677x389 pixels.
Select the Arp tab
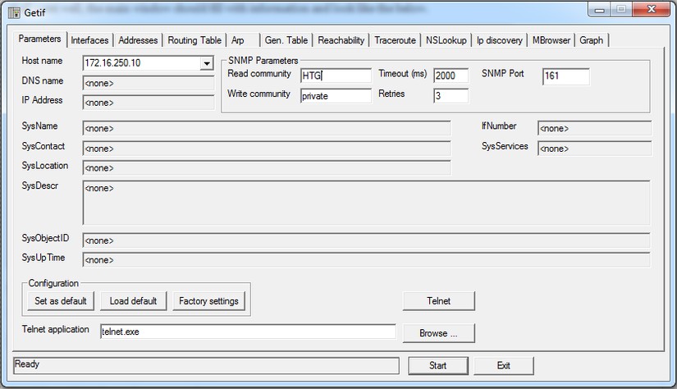tap(238, 40)
